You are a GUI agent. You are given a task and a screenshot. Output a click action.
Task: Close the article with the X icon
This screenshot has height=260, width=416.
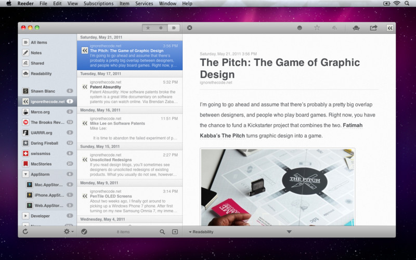189,28
